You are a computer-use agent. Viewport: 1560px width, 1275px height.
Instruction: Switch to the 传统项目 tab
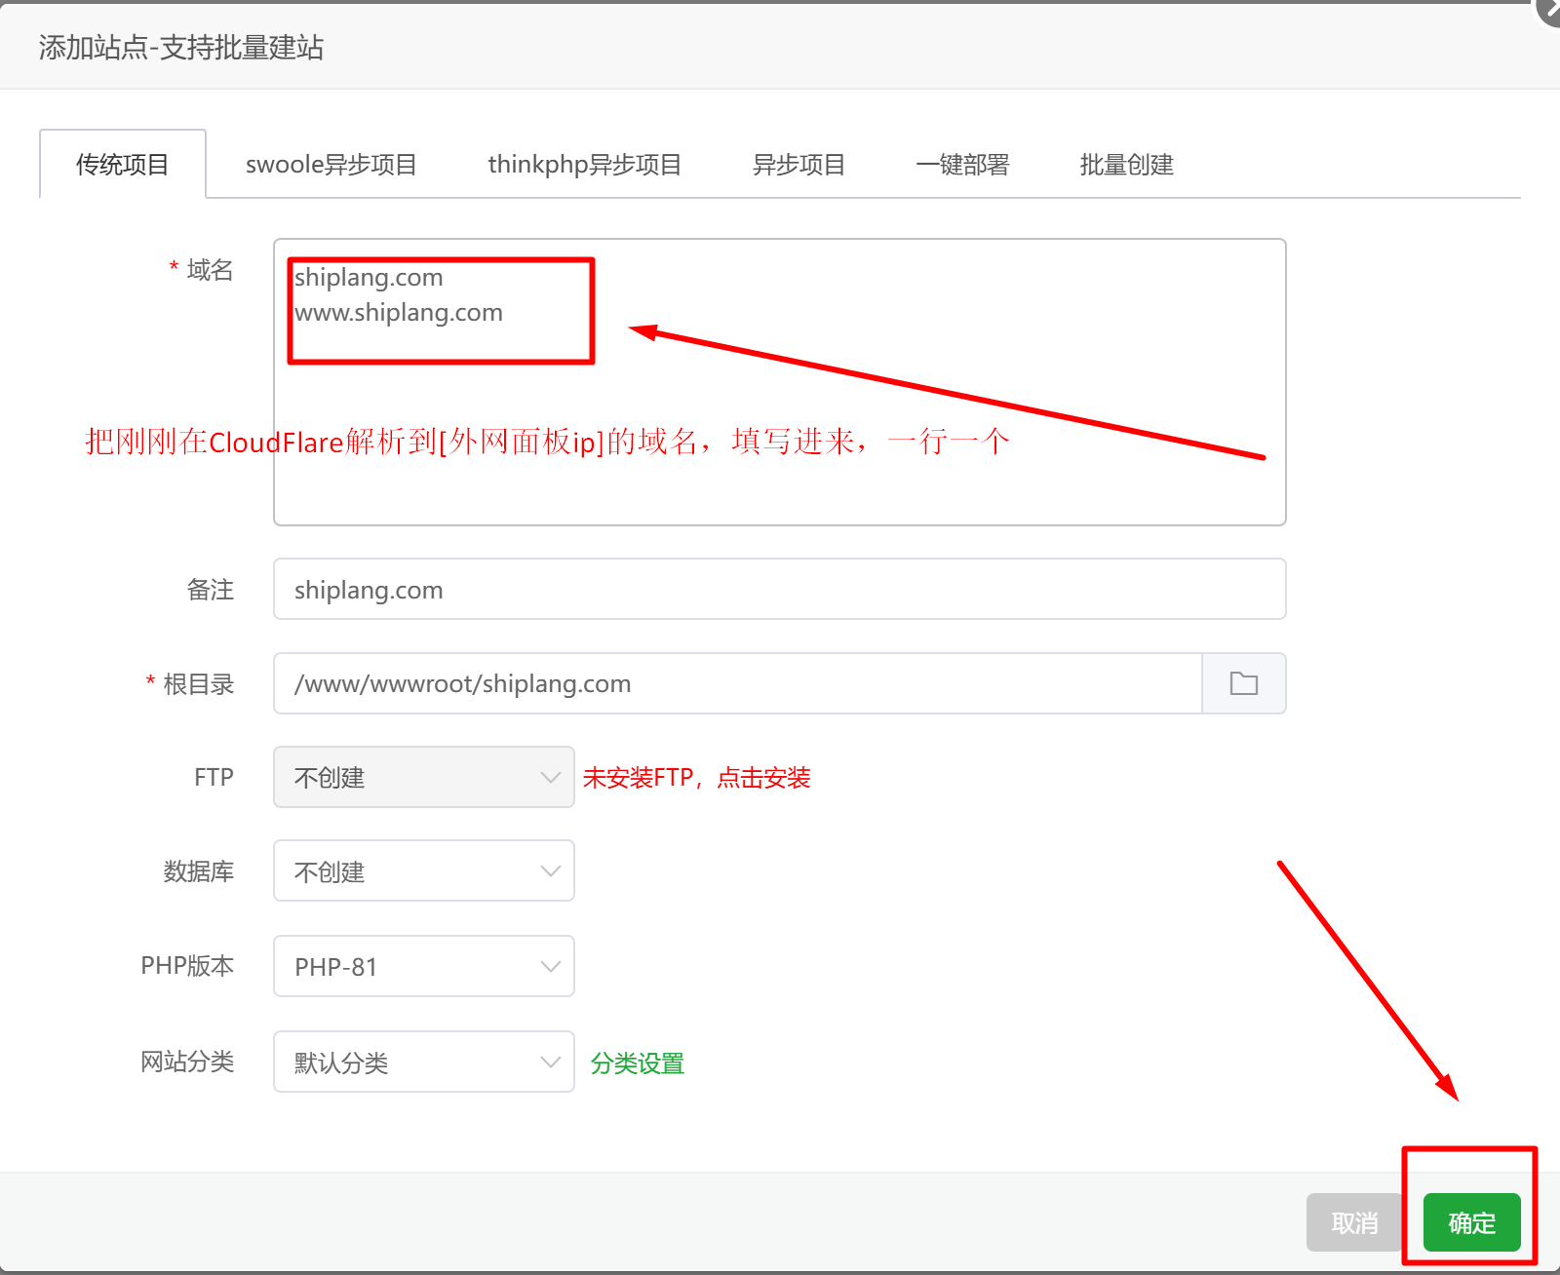(x=123, y=165)
